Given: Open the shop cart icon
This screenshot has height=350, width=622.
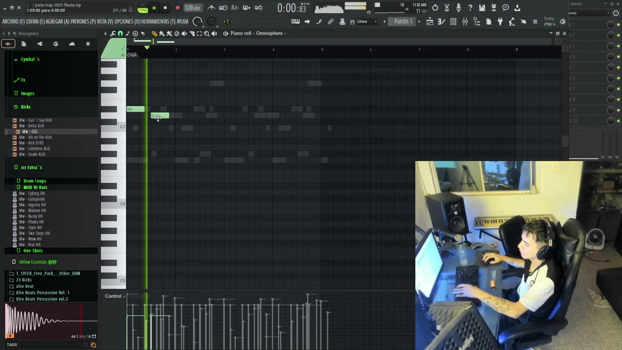Looking at the screenshot, I should click(535, 21).
